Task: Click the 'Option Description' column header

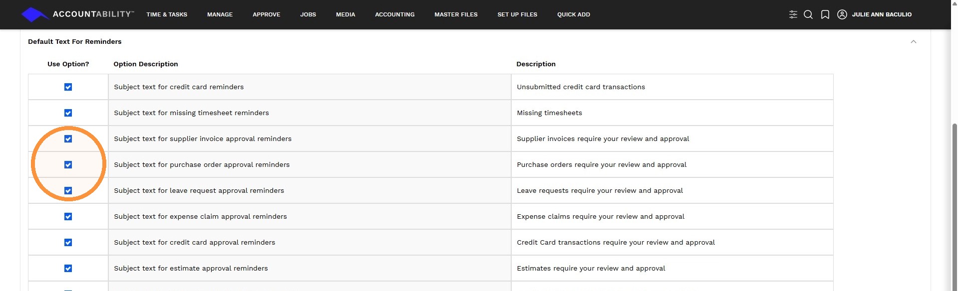Action: (x=146, y=64)
